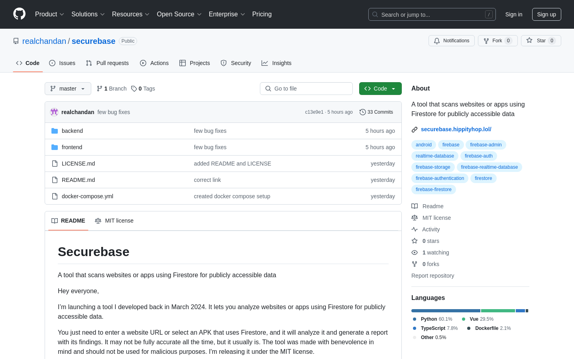Click the branch icon beside 1 Branch
This screenshot has height=359, width=574.
[x=100, y=89]
